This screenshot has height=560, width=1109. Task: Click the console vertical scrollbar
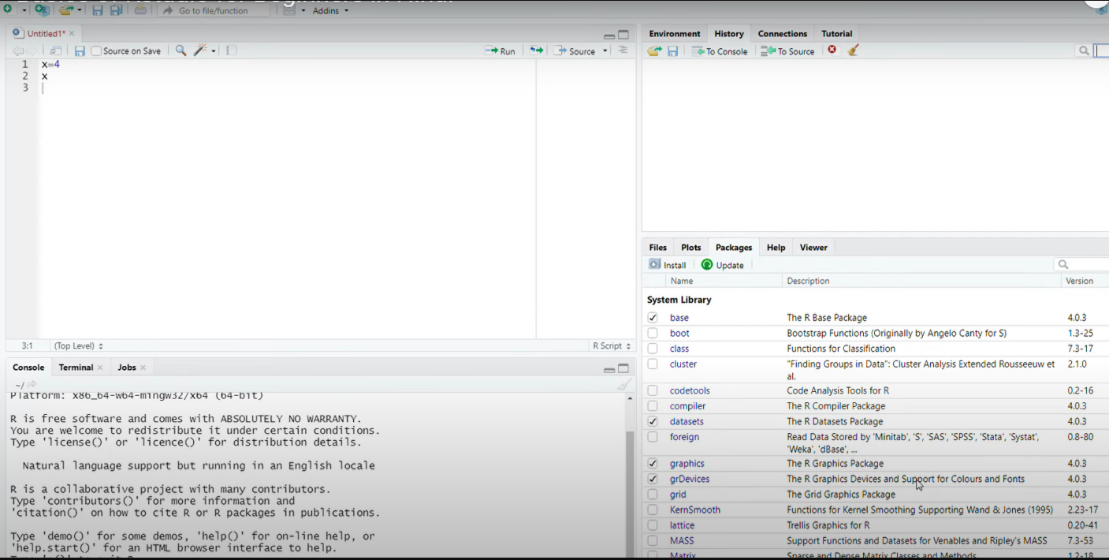[x=629, y=493]
